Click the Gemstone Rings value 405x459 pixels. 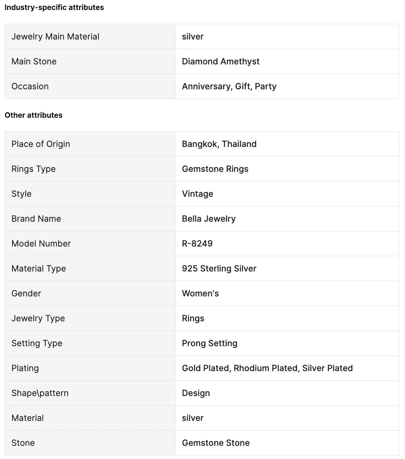215,169
